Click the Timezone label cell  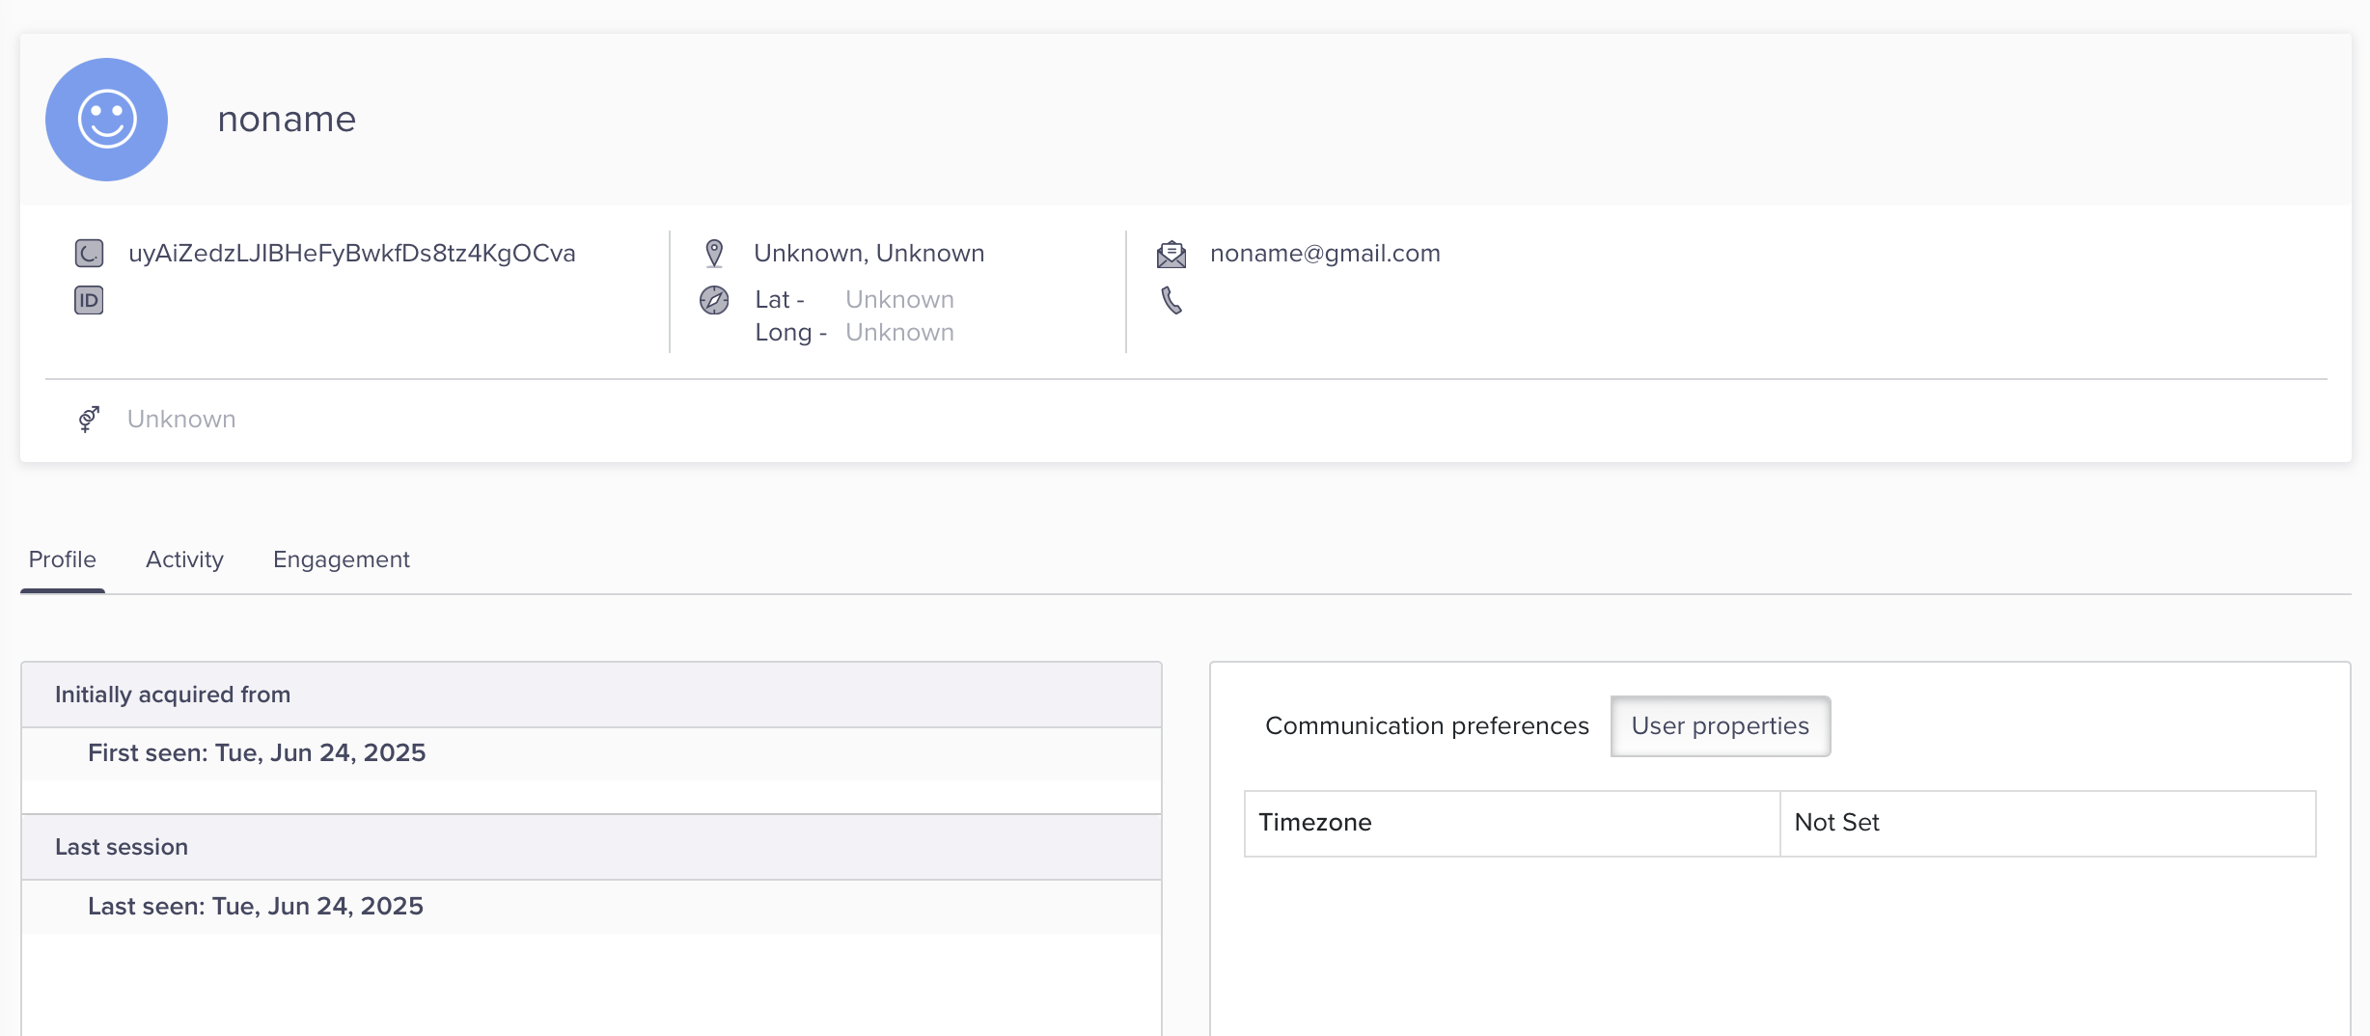pos(1314,822)
